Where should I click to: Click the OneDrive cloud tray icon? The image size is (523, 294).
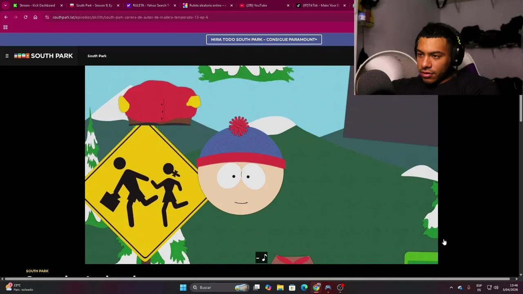pyautogui.click(x=460, y=287)
